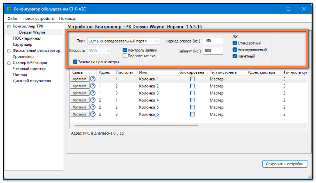Click the horizontal scrollbar under the table
The height and width of the screenshot is (183, 316).
click(x=137, y=125)
